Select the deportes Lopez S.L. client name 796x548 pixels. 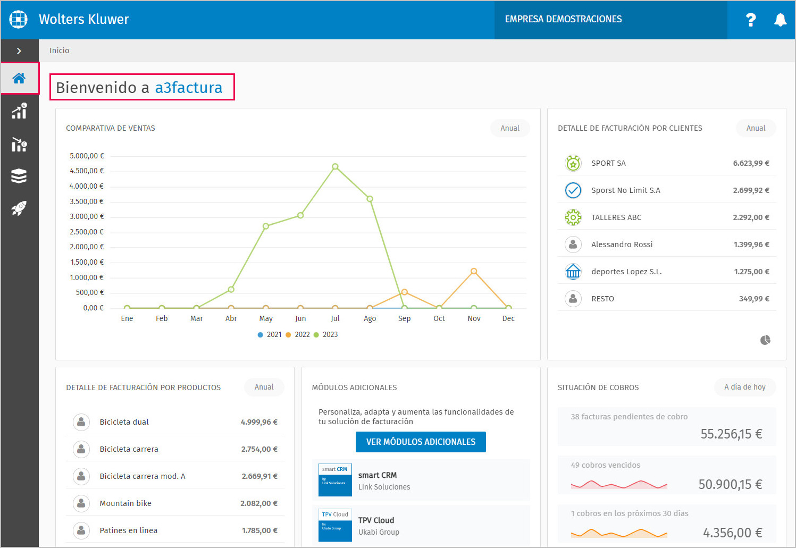click(626, 272)
